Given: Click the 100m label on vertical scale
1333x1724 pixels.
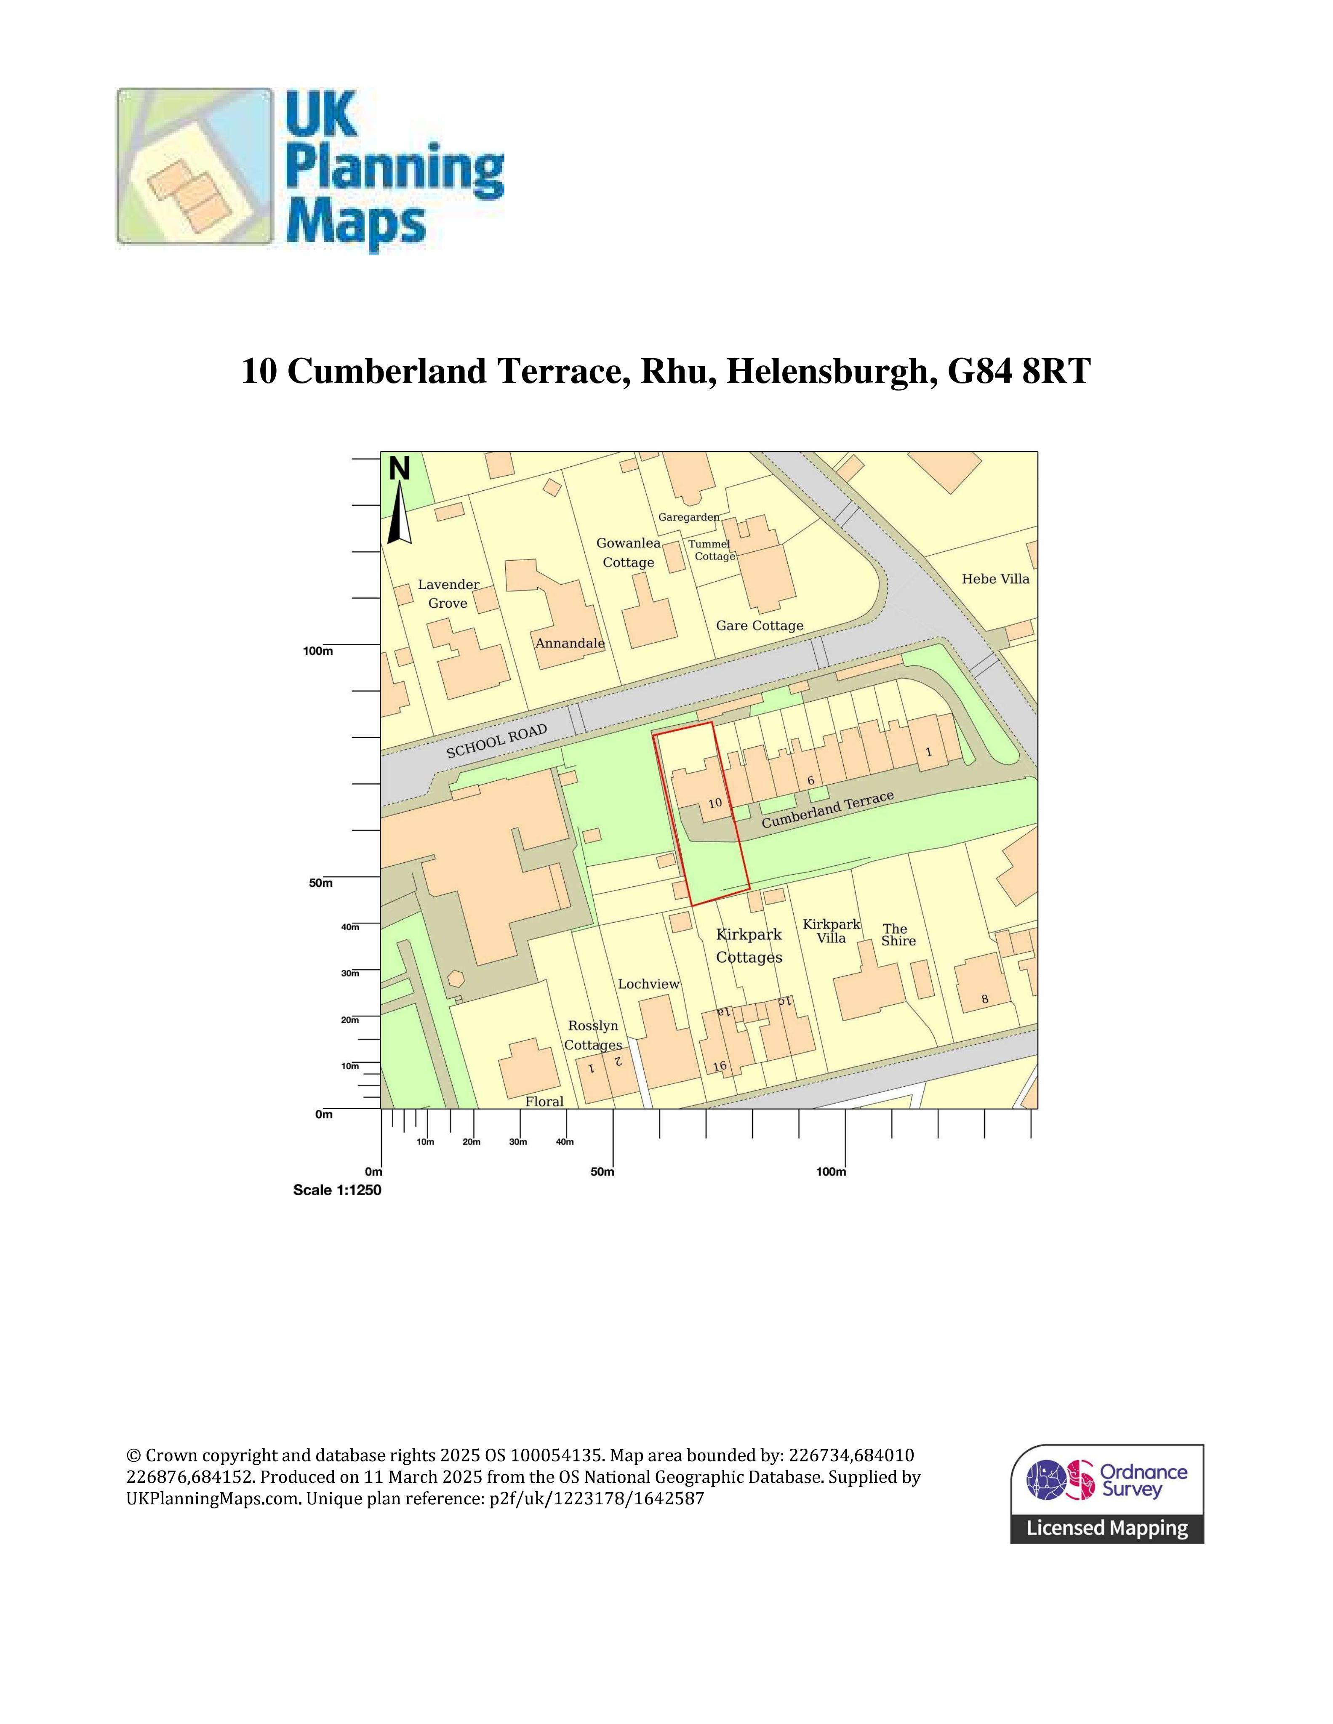Looking at the screenshot, I should tap(318, 651).
